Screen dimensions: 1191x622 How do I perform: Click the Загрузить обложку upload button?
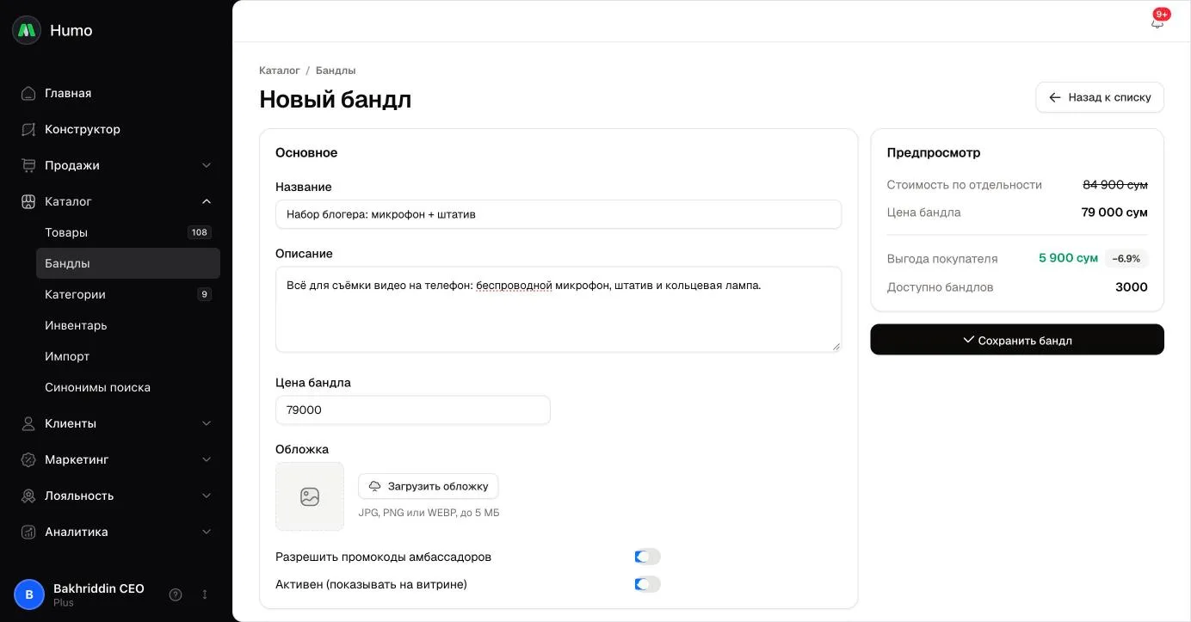pos(429,486)
